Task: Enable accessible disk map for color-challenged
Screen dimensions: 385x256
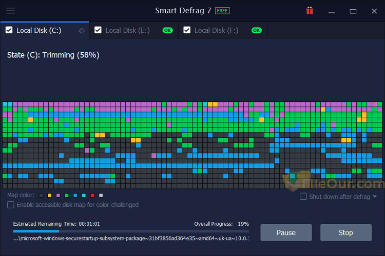Action: coord(11,205)
